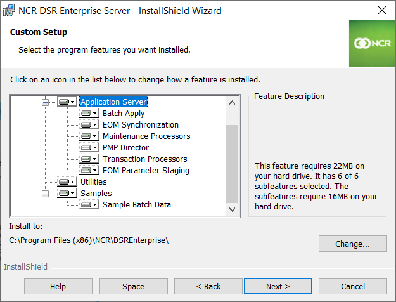Select the Samples feature label
The height and width of the screenshot is (302, 396).
click(96, 194)
